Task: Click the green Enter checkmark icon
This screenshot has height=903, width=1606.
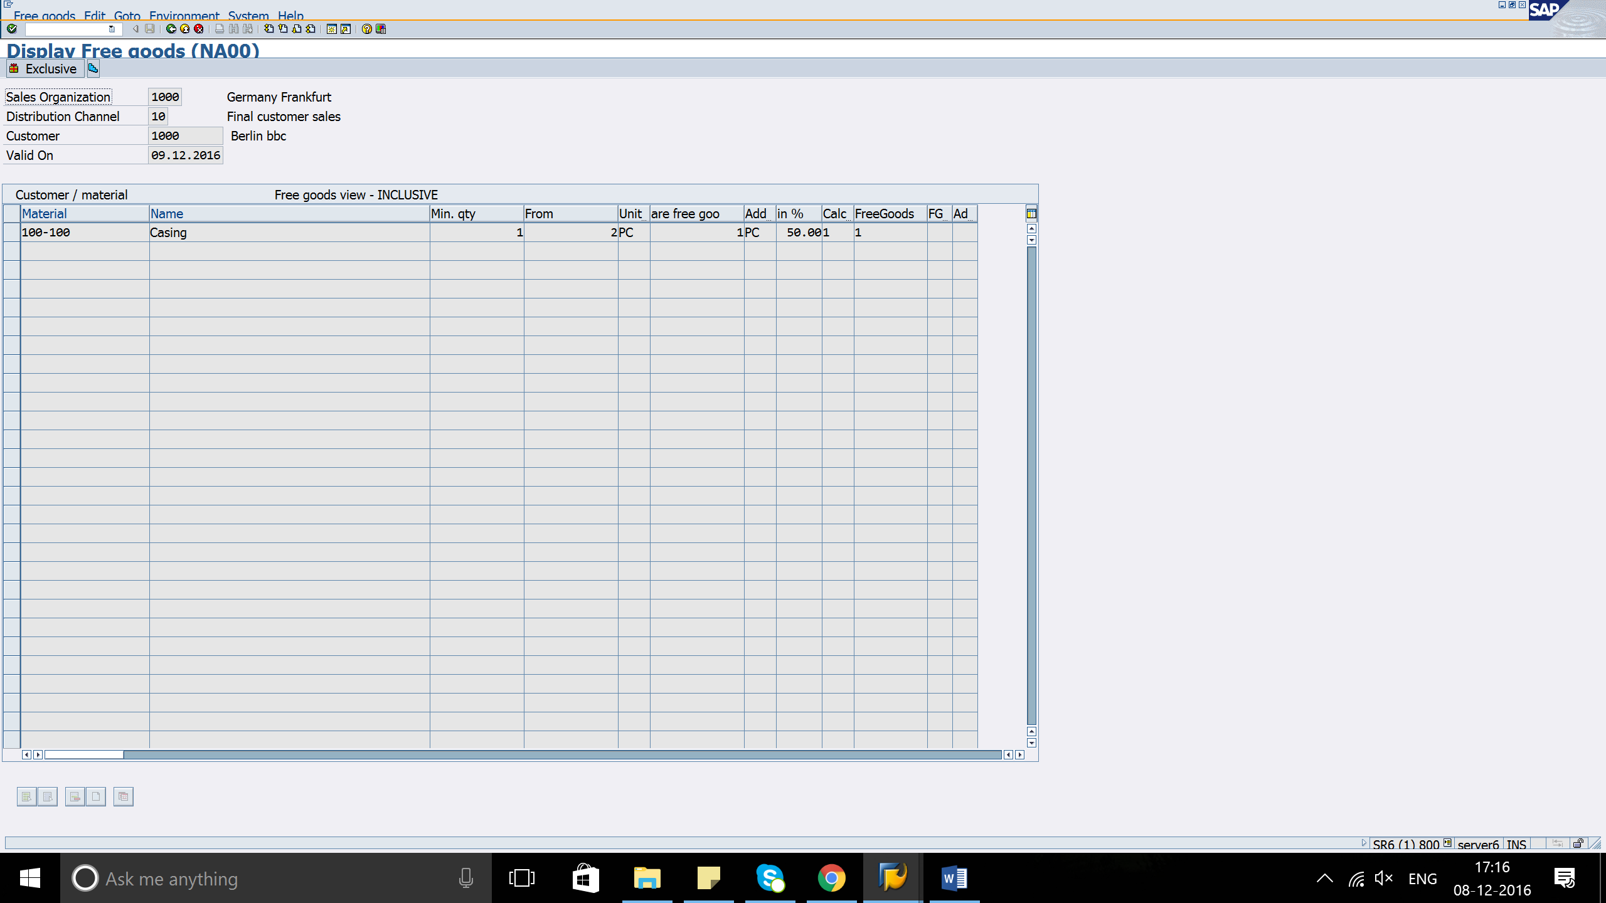Action: (12, 29)
